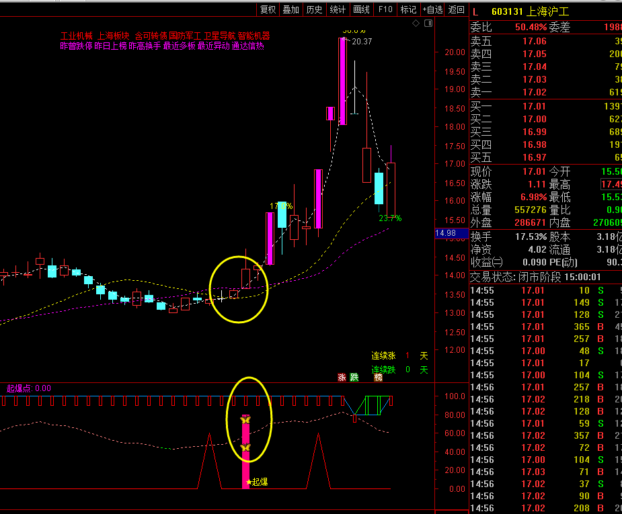Screen dimensions: 622x514
Task: Click the 涨幅 6.98% value
Action: tap(533, 197)
